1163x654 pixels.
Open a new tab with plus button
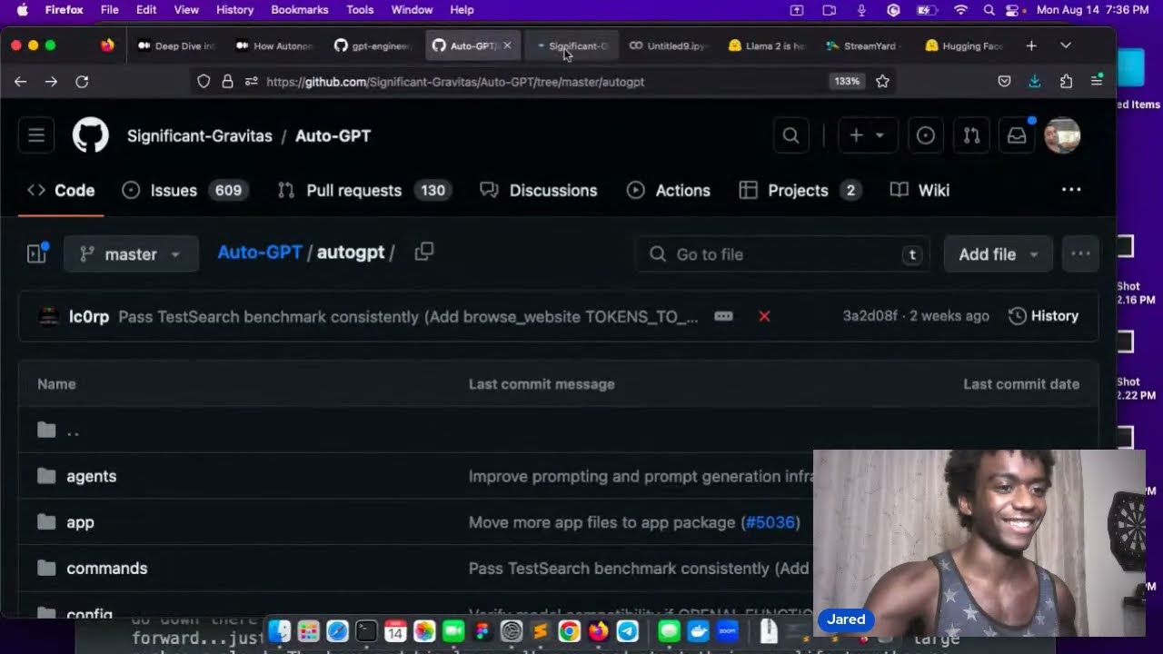click(x=1031, y=45)
